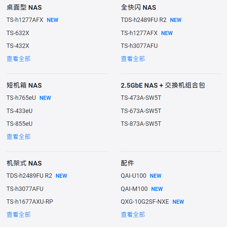Open the TS-873A-SW5T bundle link

141,124
